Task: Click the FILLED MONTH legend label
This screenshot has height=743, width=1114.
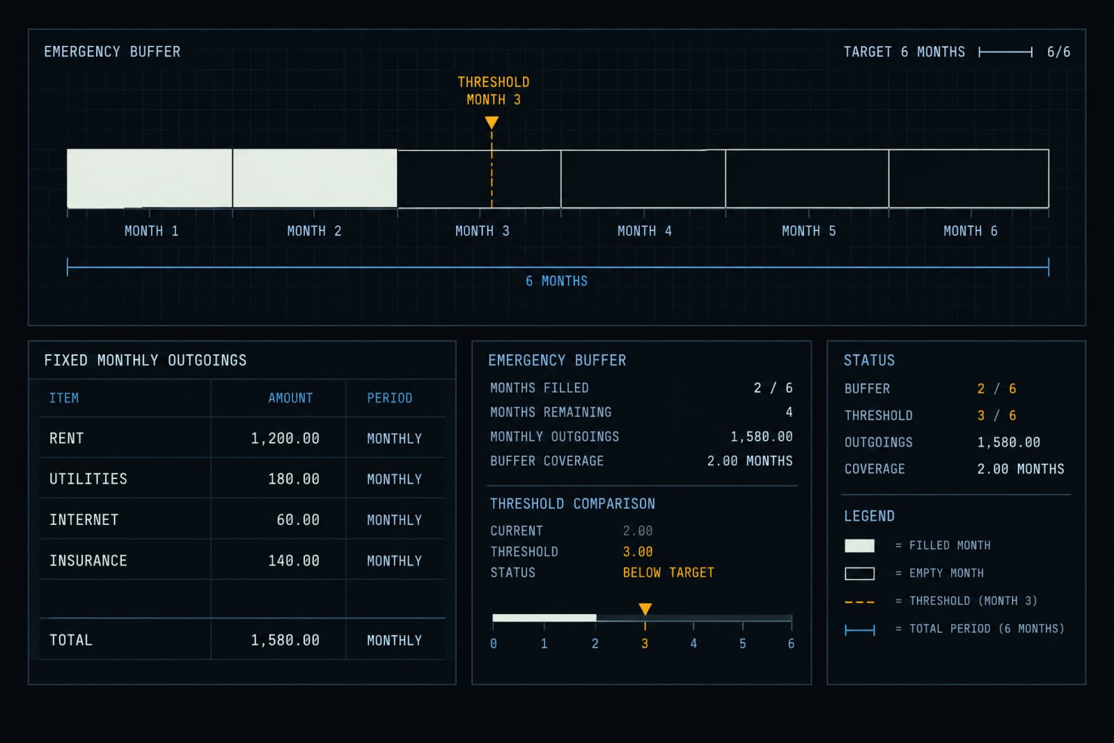Action: click(x=950, y=546)
